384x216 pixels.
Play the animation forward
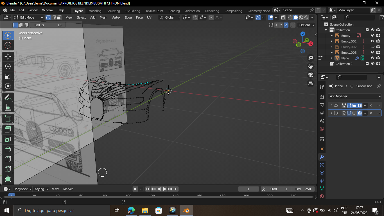click(165, 189)
